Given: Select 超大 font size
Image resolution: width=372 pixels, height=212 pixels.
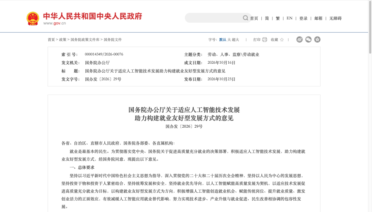Looking at the screenshot, I should [235, 40].
